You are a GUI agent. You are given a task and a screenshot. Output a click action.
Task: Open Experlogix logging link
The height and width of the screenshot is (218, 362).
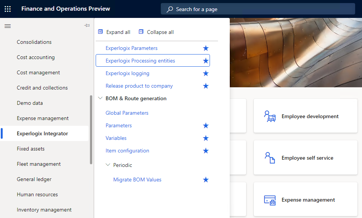127,74
